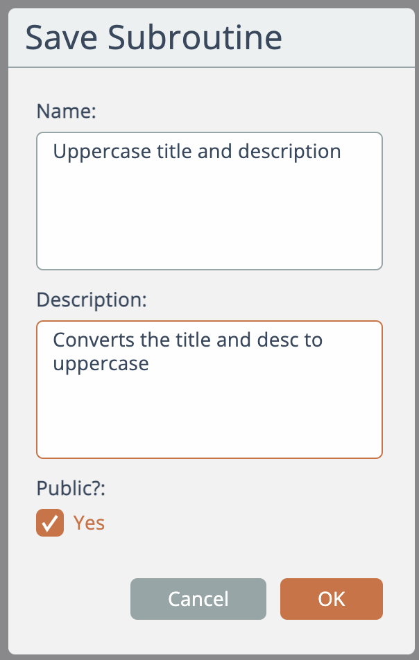Click the "Name:" field label
The width and height of the screenshot is (419, 660).
pyautogui.click(x=66, y=111)
